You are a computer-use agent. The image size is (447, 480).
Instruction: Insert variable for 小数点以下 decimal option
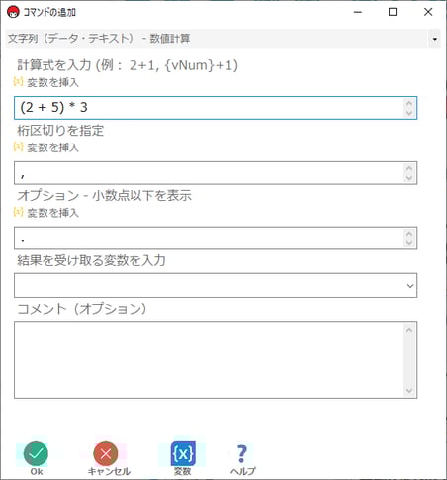(46, 212)
